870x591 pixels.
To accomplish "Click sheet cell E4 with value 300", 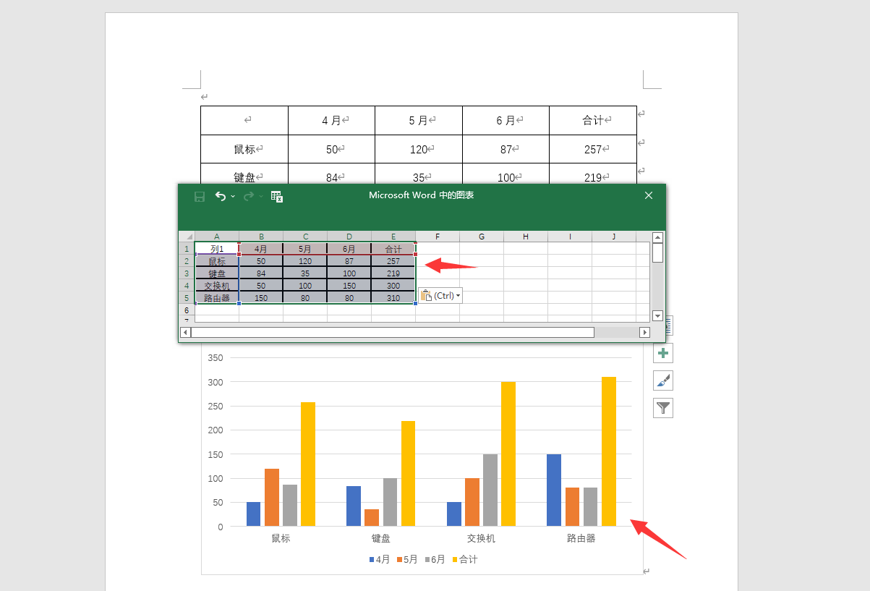I will pyautogui.click(x=393, y=286).
